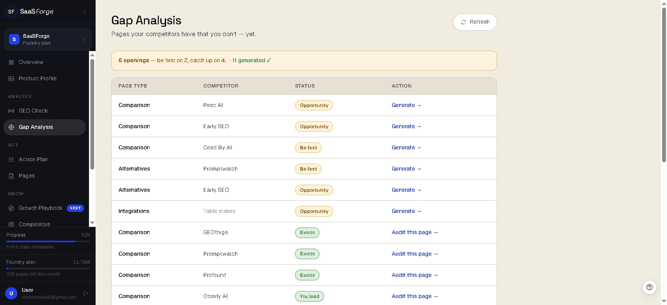Viewport: 667px width, 305px height.
Task: Generate the Integrations table stakes page
Action: point(406,211)
